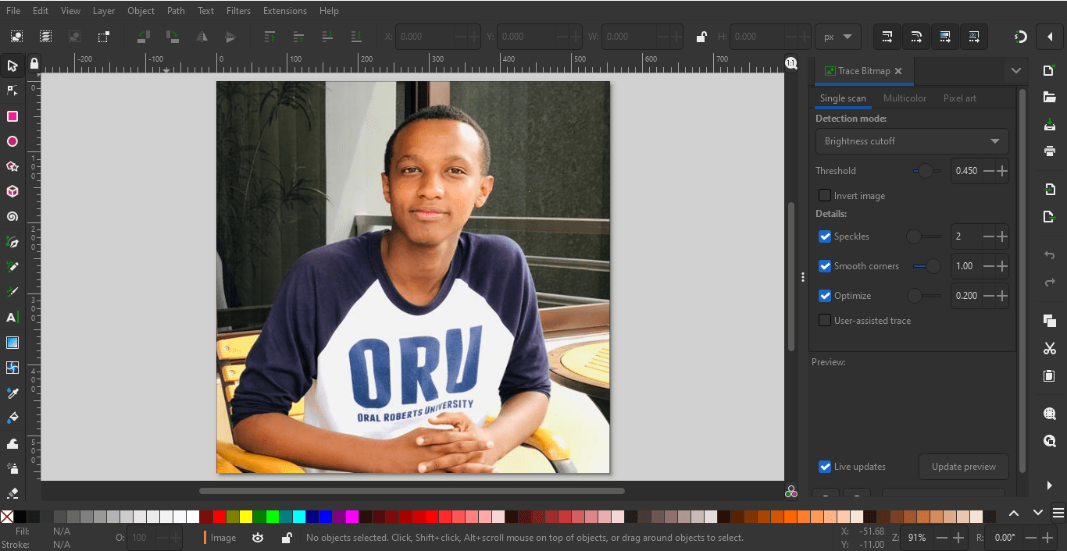Disable the Optimize checkbox
The width and height of the screenshot is (1067, 551).
(825, 296)
